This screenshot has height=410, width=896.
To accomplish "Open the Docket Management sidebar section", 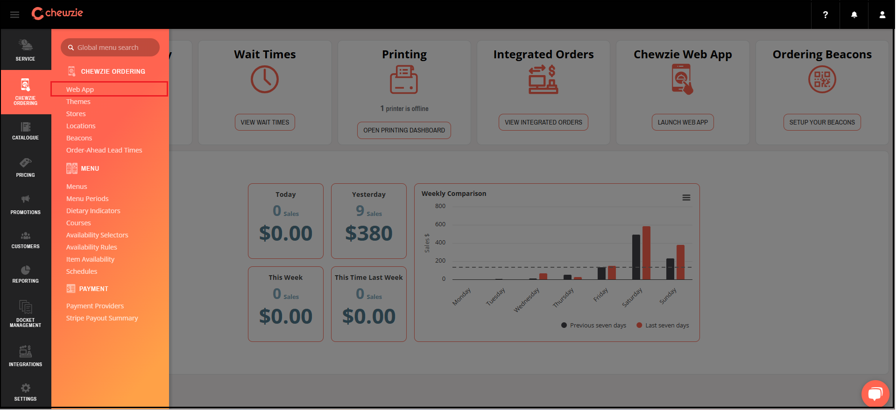I will click(26, 313).
